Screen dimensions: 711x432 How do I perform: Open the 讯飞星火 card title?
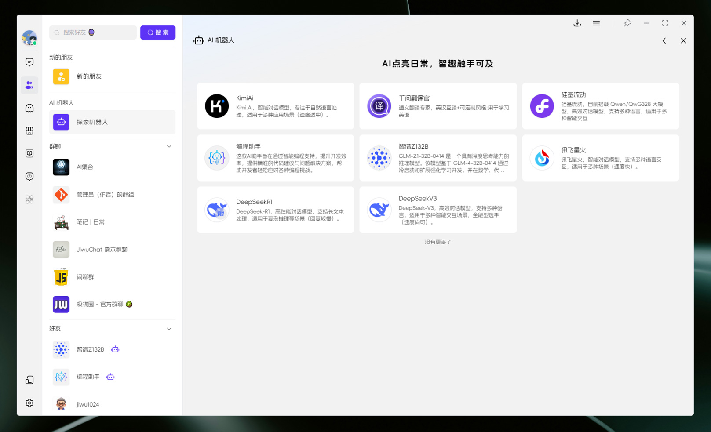pos(573,150)
